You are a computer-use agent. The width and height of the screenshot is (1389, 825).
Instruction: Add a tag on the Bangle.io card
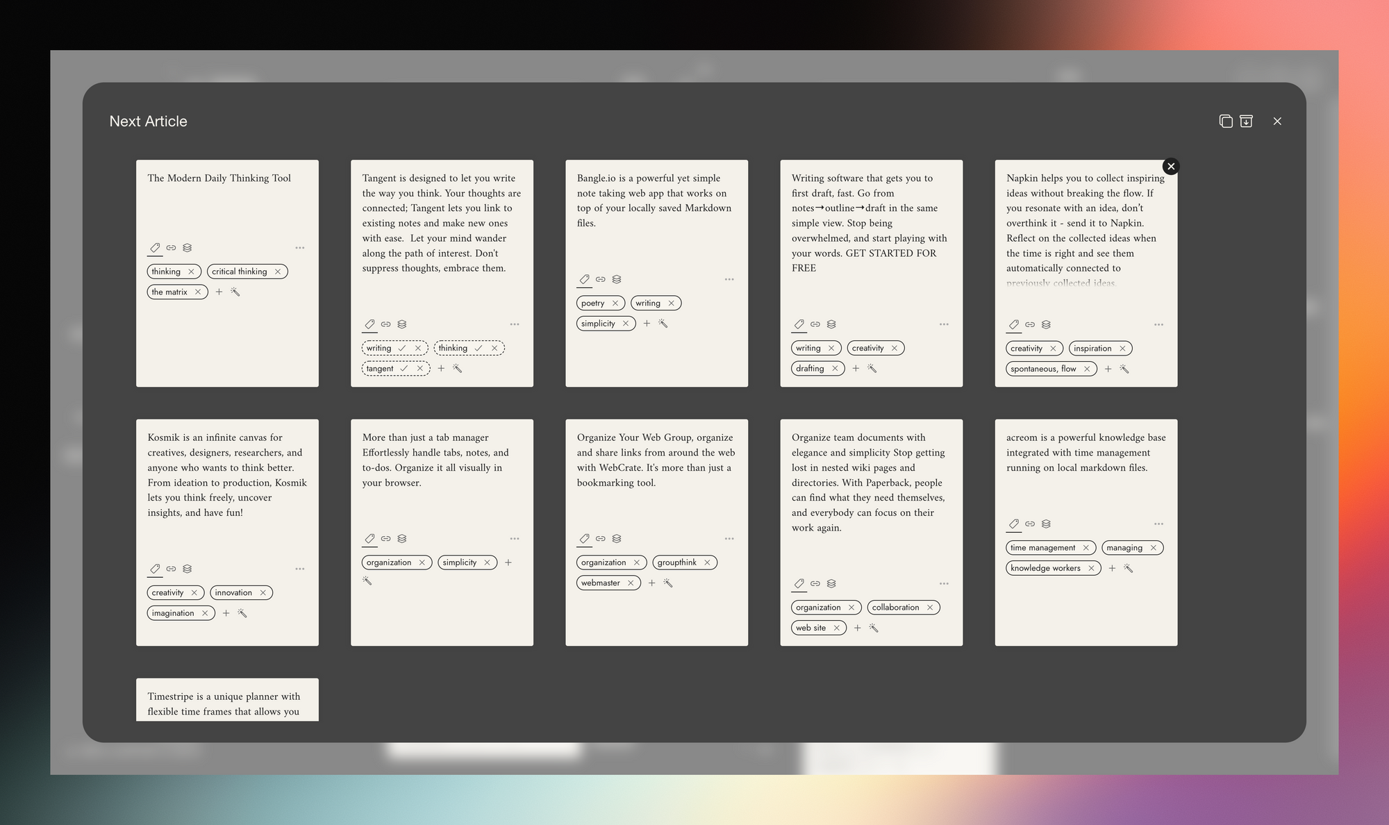tap(647, 324)
